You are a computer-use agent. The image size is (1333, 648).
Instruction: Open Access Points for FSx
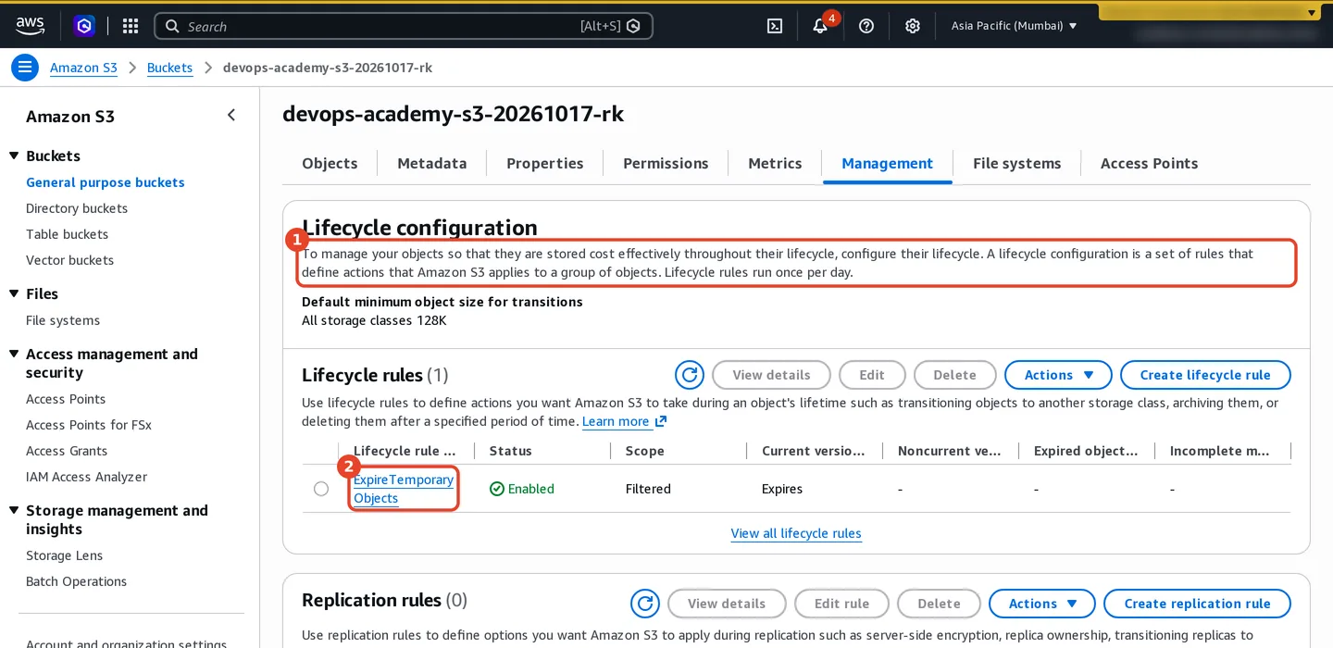pos(89,425)
